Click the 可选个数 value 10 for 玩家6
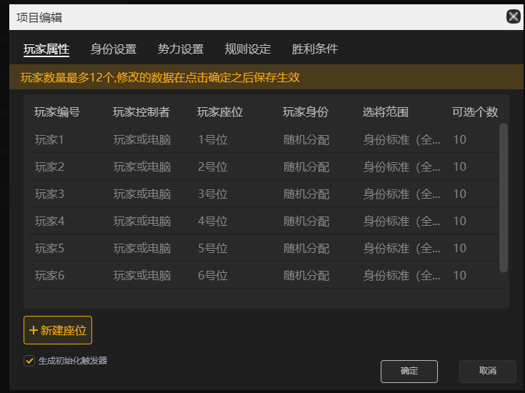This screenshot has height=393, width=525. coord(460,275)
